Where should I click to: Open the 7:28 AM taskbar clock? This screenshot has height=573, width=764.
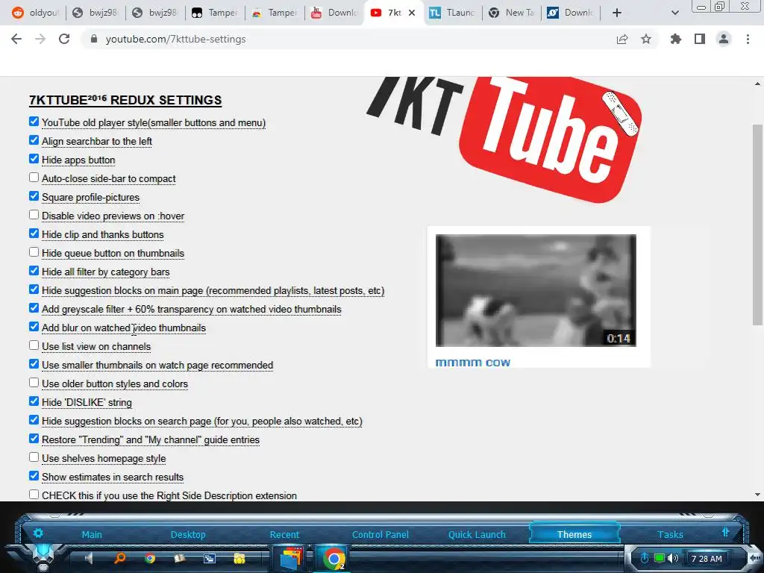point(707,559)
